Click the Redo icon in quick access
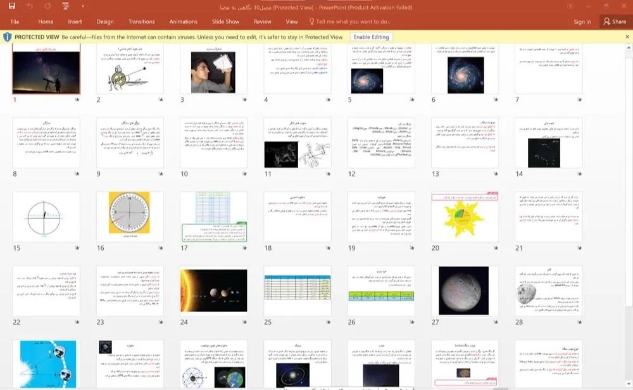Image resolution: width=633 pixels, height=390 pixels. click(x=48, y=6)
